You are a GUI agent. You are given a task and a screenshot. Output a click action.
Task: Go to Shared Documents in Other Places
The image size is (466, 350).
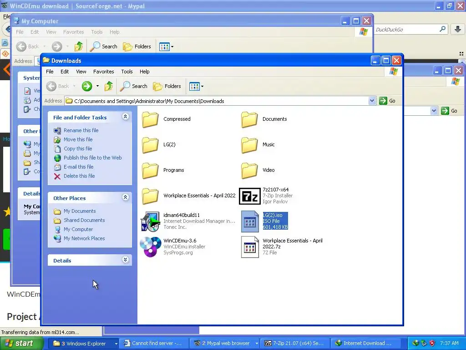click(x=84, y=221)
